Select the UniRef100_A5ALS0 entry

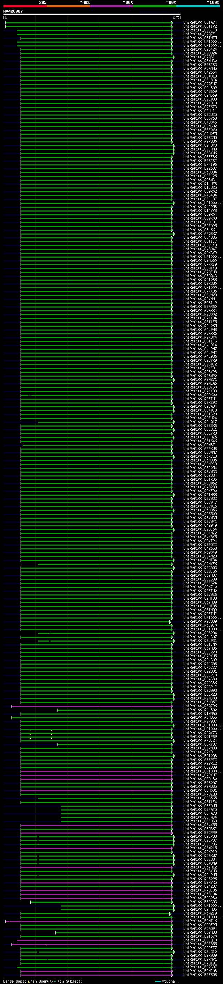[200, 779]
